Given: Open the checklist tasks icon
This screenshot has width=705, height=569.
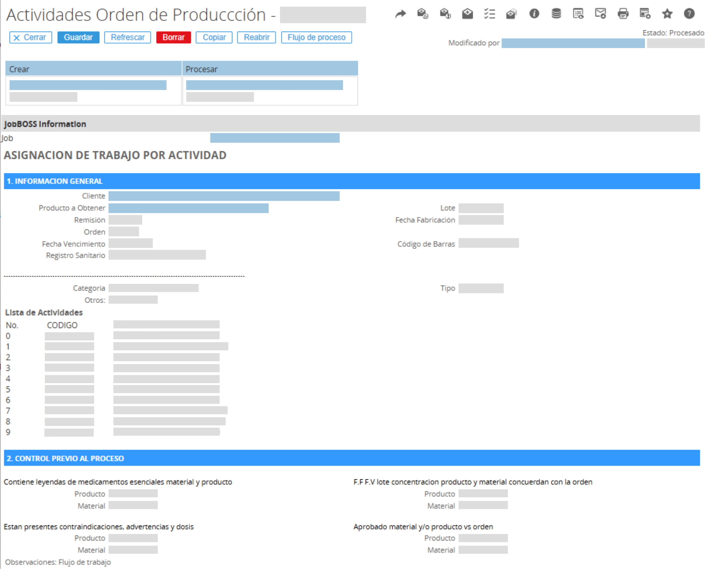Looking at the screenshot, I should pyautogui.click(x=489, y=14).
